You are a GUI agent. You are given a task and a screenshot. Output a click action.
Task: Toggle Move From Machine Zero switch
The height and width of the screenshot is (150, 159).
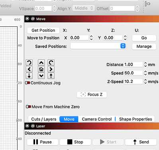click(x=28, y=107)
